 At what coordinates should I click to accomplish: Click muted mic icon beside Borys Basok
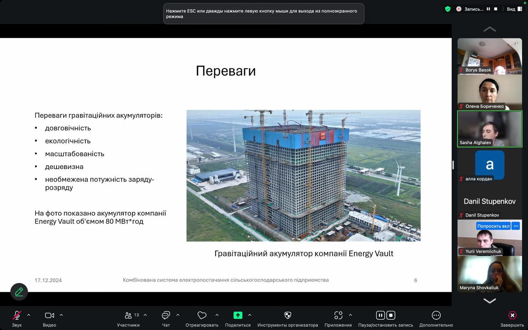click(462, 70)
